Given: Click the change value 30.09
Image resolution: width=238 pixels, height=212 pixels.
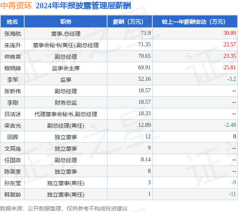Looking at the screenshot, I should (230, 33).
